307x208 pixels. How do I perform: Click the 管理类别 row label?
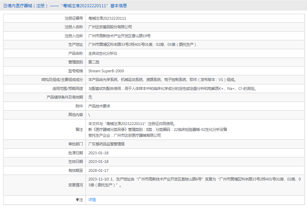[75, 62]
